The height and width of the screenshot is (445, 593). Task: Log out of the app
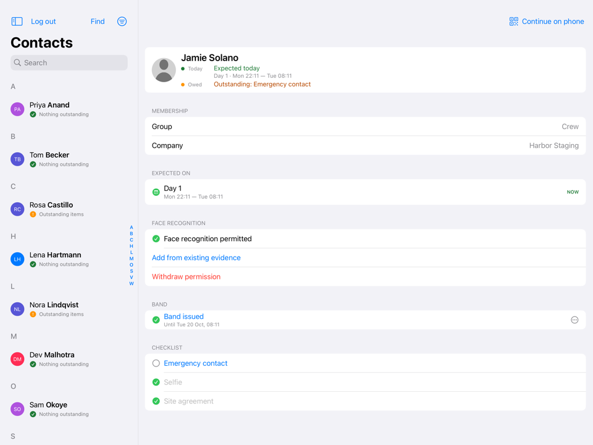43,22
